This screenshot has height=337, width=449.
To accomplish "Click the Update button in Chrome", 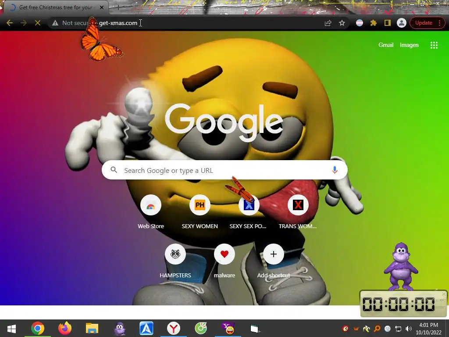I will 424,23.
